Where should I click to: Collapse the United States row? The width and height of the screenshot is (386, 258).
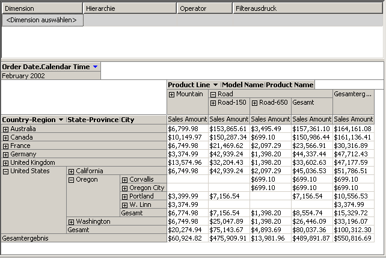[x=6, y=171]
